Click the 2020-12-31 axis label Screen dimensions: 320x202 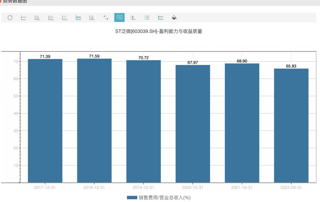(x=193, y=187)
